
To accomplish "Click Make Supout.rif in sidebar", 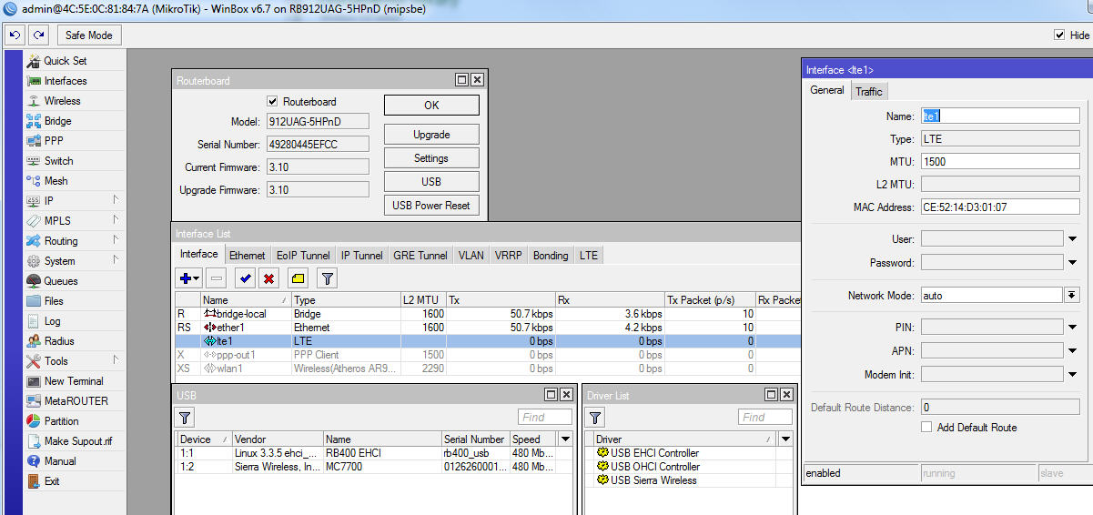I will coord(78,441).
